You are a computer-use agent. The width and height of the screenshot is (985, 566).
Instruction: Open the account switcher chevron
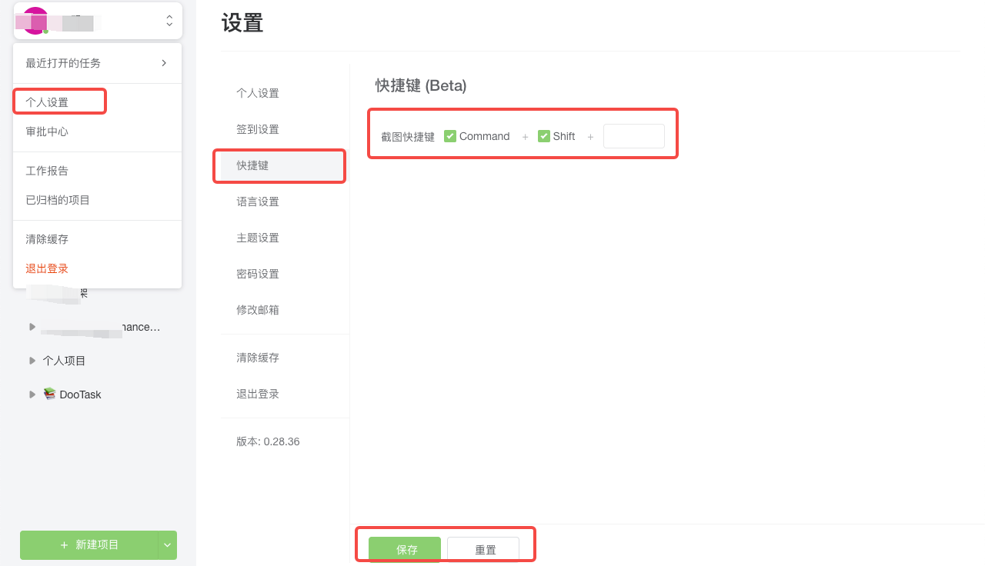(x=169, y=20)
